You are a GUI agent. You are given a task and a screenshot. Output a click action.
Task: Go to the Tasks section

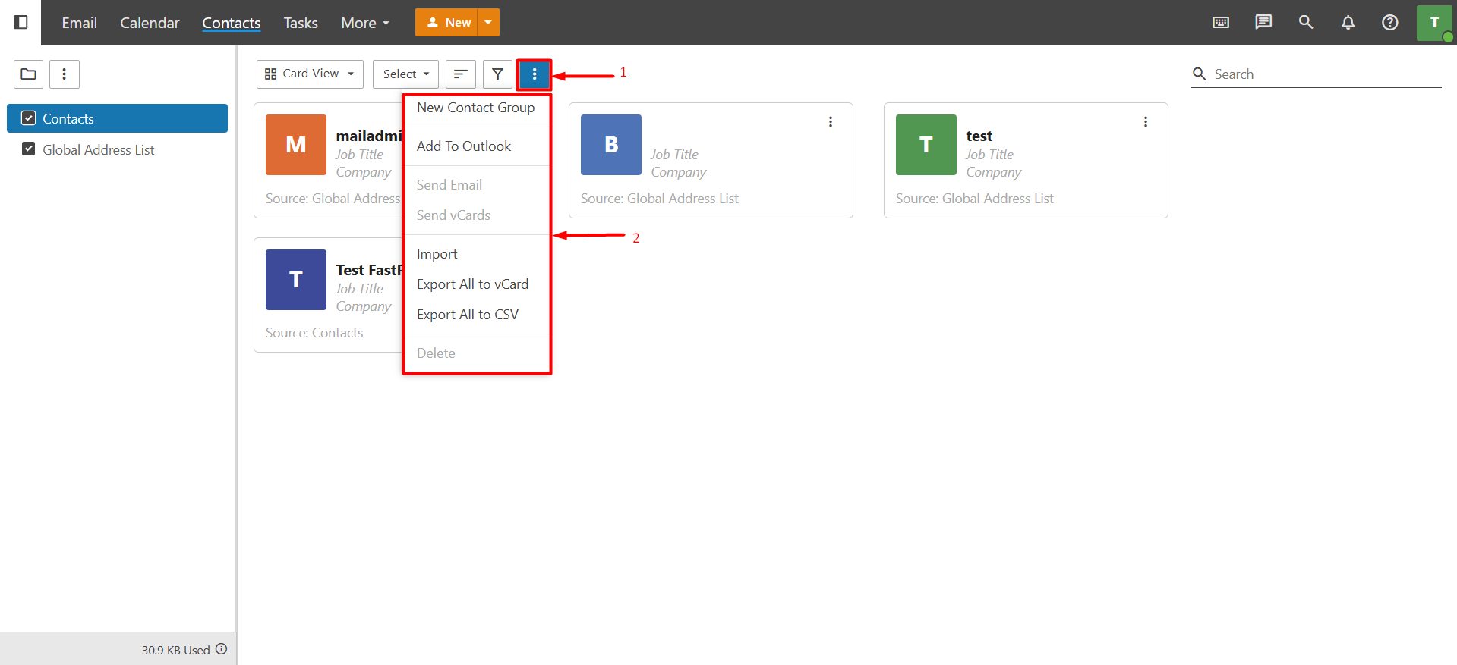tap(301, 23)
